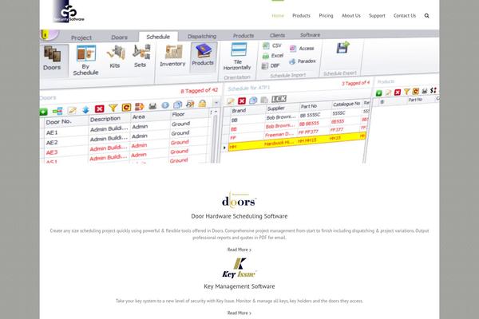This screenshot has height=319, width=479.
Task: Import schedule from Paradox
Action: click(302, 61)
